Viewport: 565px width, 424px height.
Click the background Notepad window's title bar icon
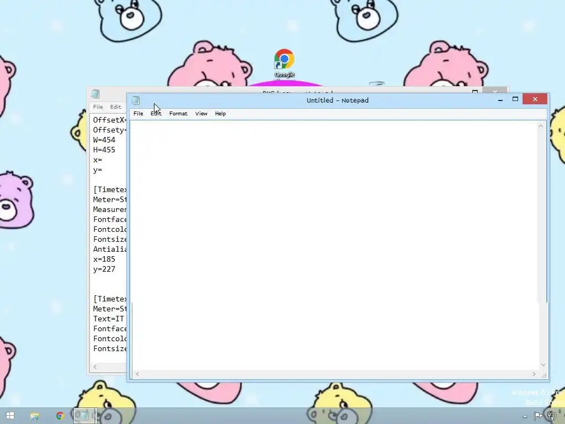click(95, 94)
